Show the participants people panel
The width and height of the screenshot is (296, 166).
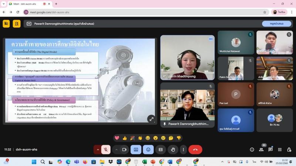(x=261, y=149)
